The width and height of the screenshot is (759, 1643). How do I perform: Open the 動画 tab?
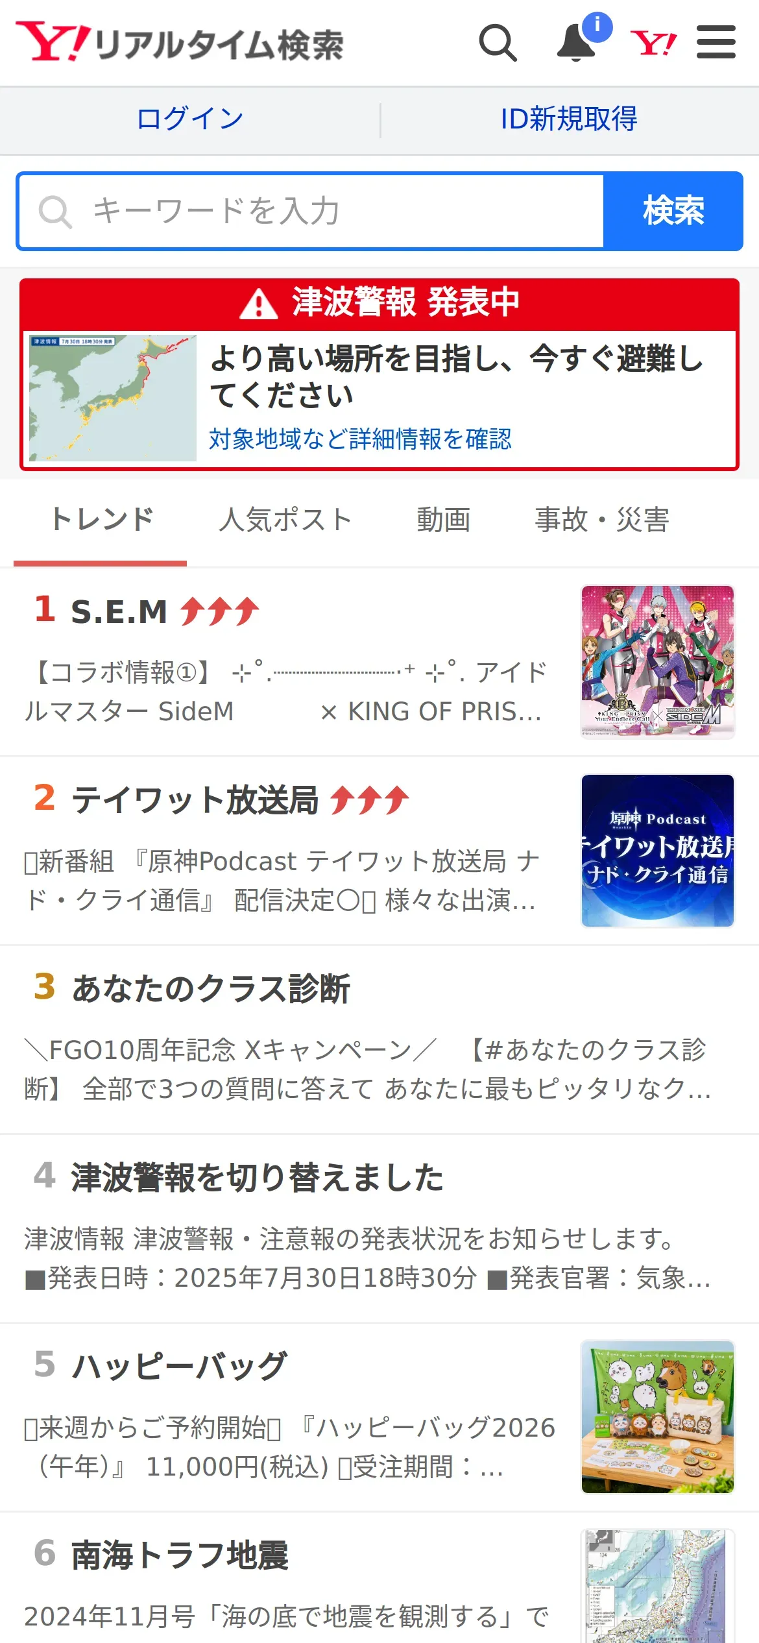point(444,520)
